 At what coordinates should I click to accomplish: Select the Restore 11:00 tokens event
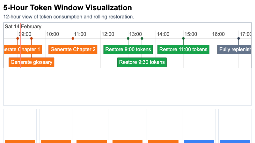183,50
